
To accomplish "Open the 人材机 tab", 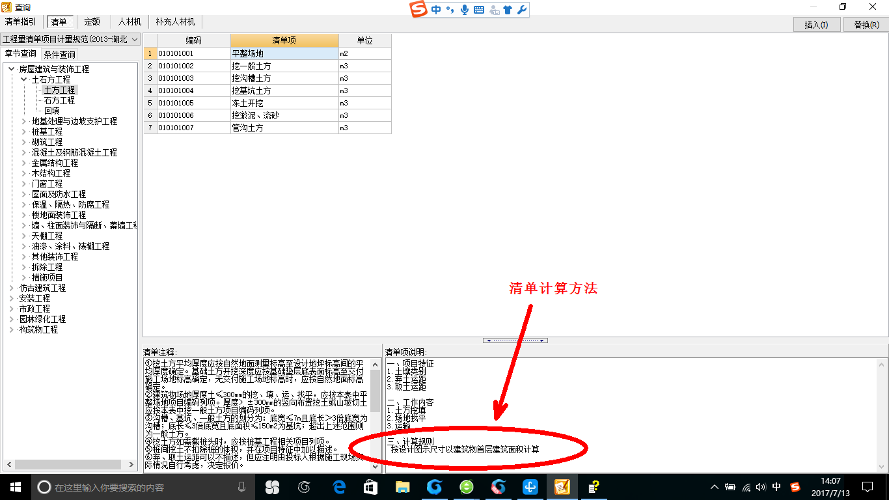I will point(130,22).
